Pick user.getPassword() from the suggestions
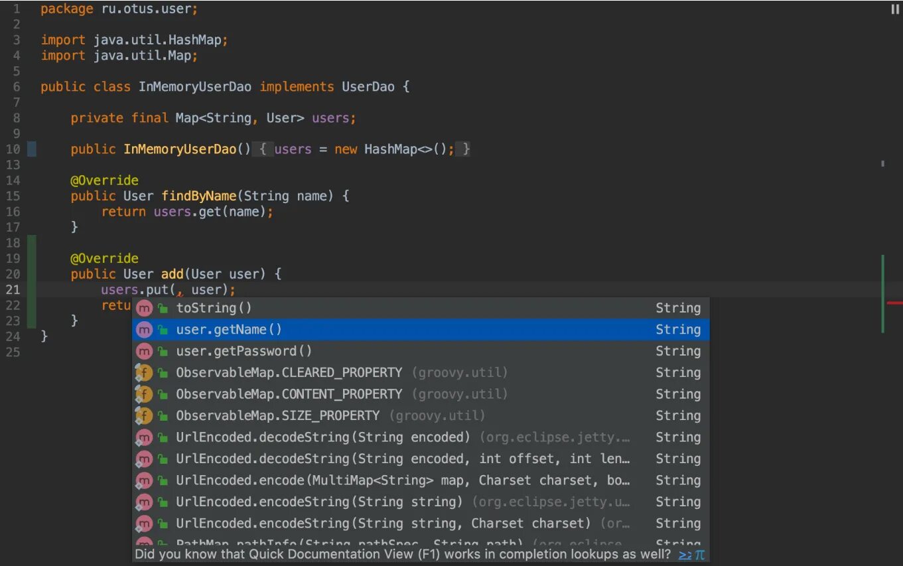This screenshot has height=566, width=903. 421,351
